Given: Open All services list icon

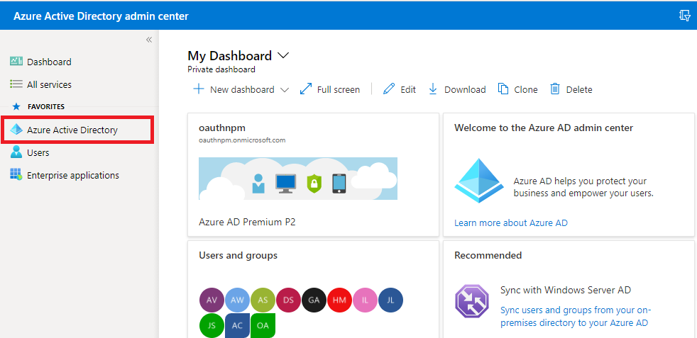Looking at the screenshot, I should pyautogui.click(x=16, y=84).
